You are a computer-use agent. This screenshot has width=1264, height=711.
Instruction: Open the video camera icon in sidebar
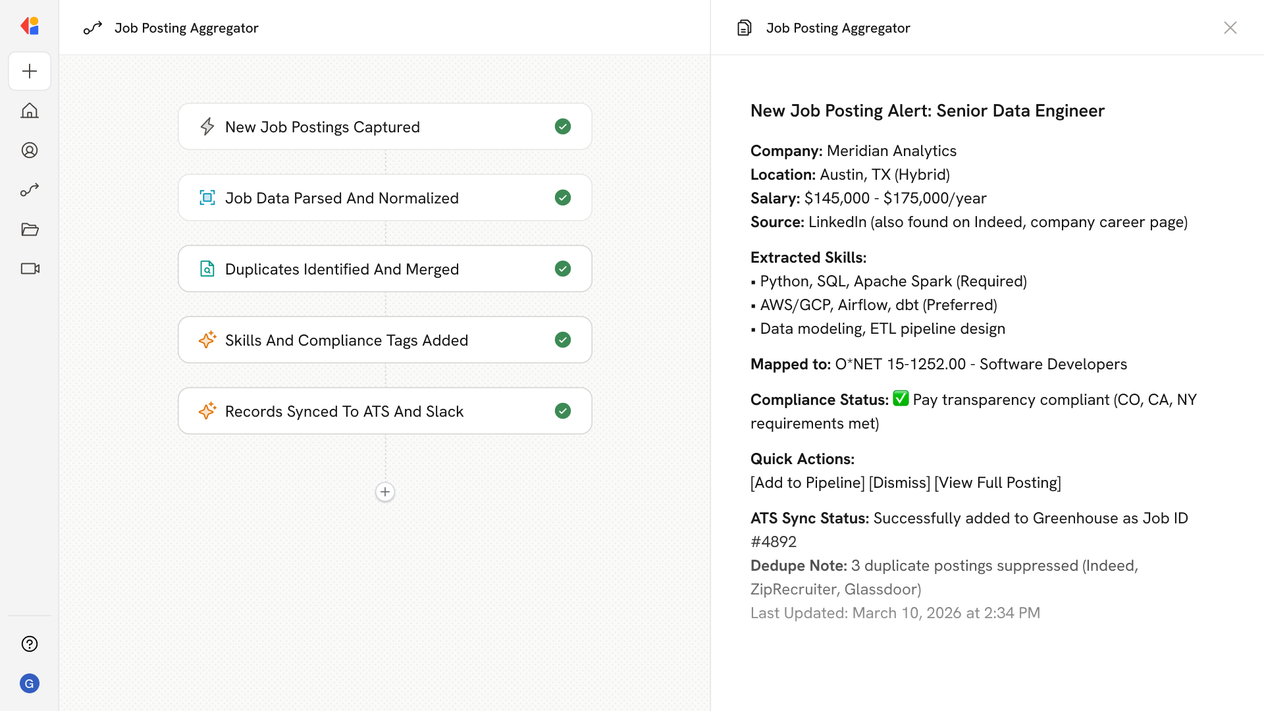click(30, 269)
